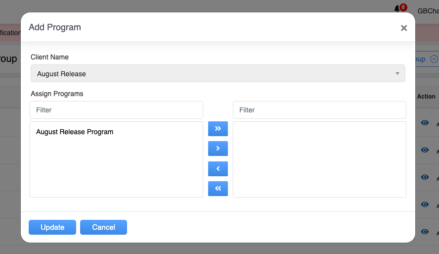Focus the Filter field above the right list
Image resolution: width=439 pixels, height=254 pixels.
pyautogui.click(x=319, y=110)
